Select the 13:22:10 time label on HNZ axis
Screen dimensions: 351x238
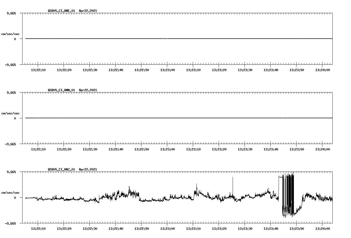(38, 228)
